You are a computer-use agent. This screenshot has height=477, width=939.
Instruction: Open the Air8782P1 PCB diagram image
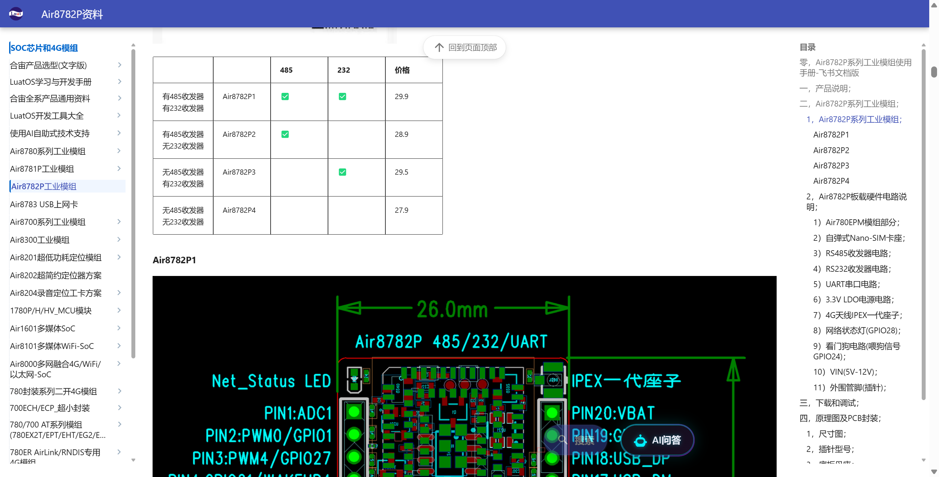(x=464, y=376)
